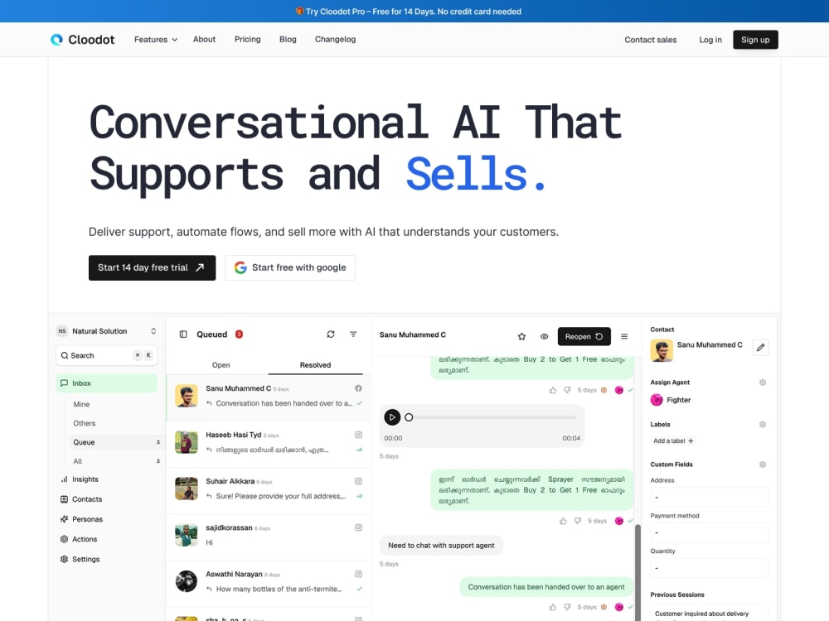Open Insights from the sidebar
Image resolution: width=829 pixels, height=621 pixels.
click(80, 479)
